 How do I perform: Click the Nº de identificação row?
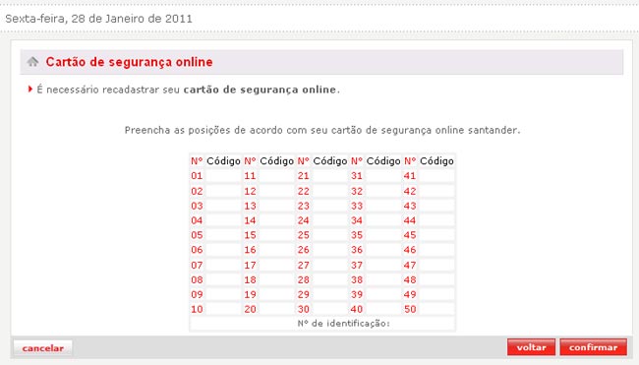(322, 324)
